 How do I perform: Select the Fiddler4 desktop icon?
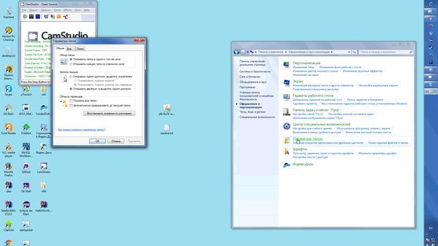click(x=26, y=129)
